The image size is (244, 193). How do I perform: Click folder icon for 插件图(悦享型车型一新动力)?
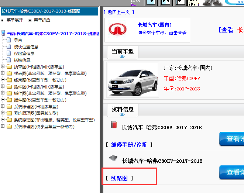[9, 100]
